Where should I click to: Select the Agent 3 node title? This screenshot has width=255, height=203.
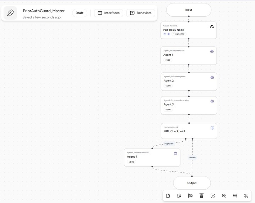pos(169,105)
